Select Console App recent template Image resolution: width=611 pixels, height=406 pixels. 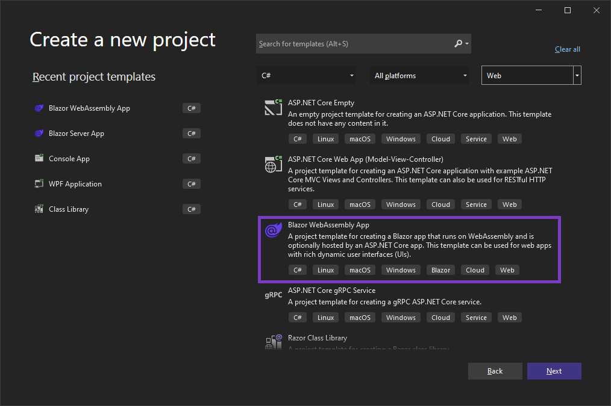point(117,159)
